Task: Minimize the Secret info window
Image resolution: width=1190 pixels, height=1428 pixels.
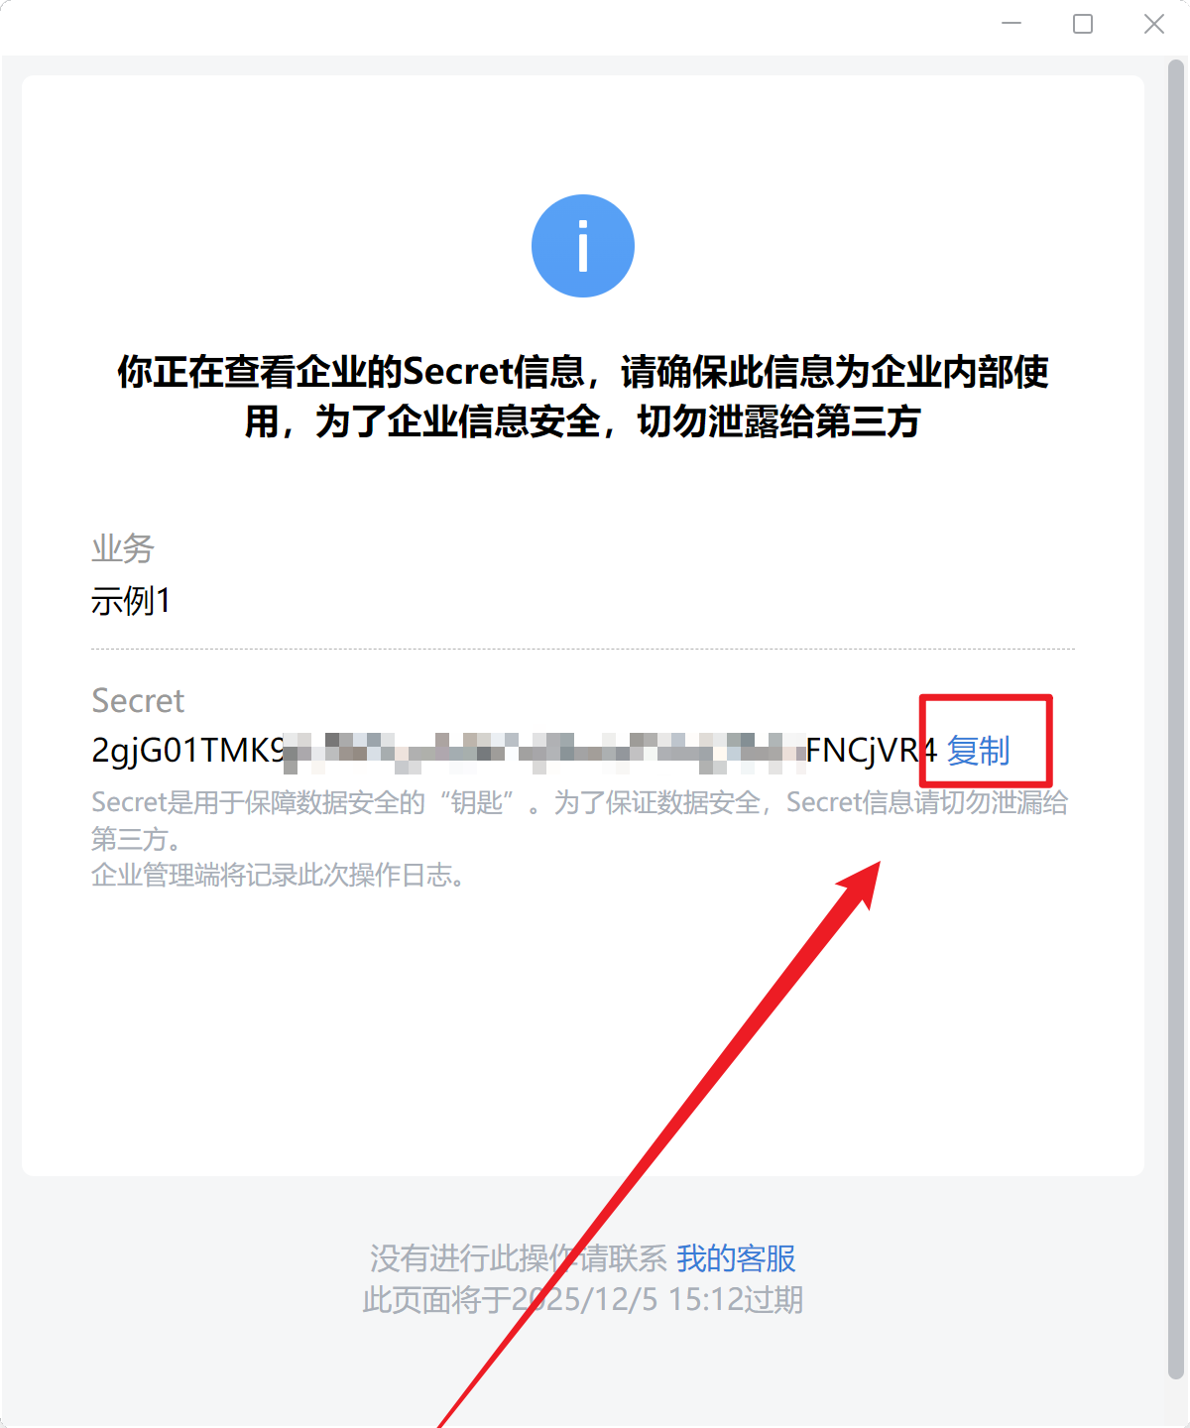Action: pyautogui.click(x=1011, y=23)
